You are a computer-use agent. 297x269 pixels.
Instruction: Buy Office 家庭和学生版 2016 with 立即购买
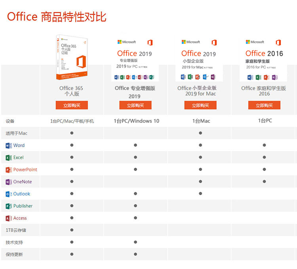coord(264,105)
